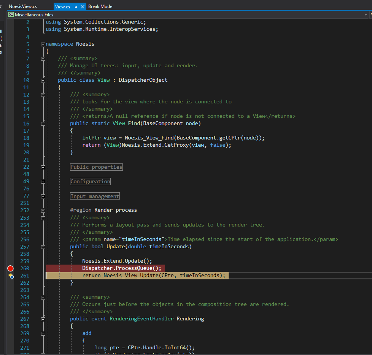Click the Dispatcher.ProcessQueue() statement
Viewport: 372px width, 355px height.
coord(122,268)
